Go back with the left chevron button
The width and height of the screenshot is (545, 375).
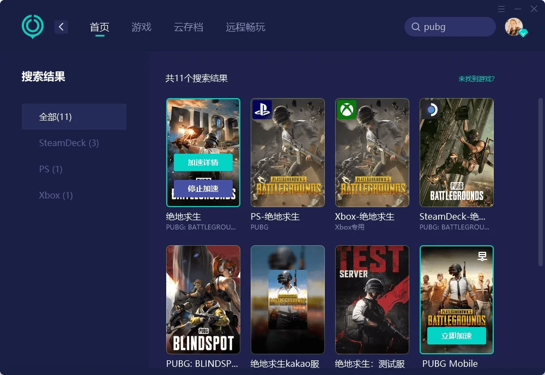pos(61,27)
